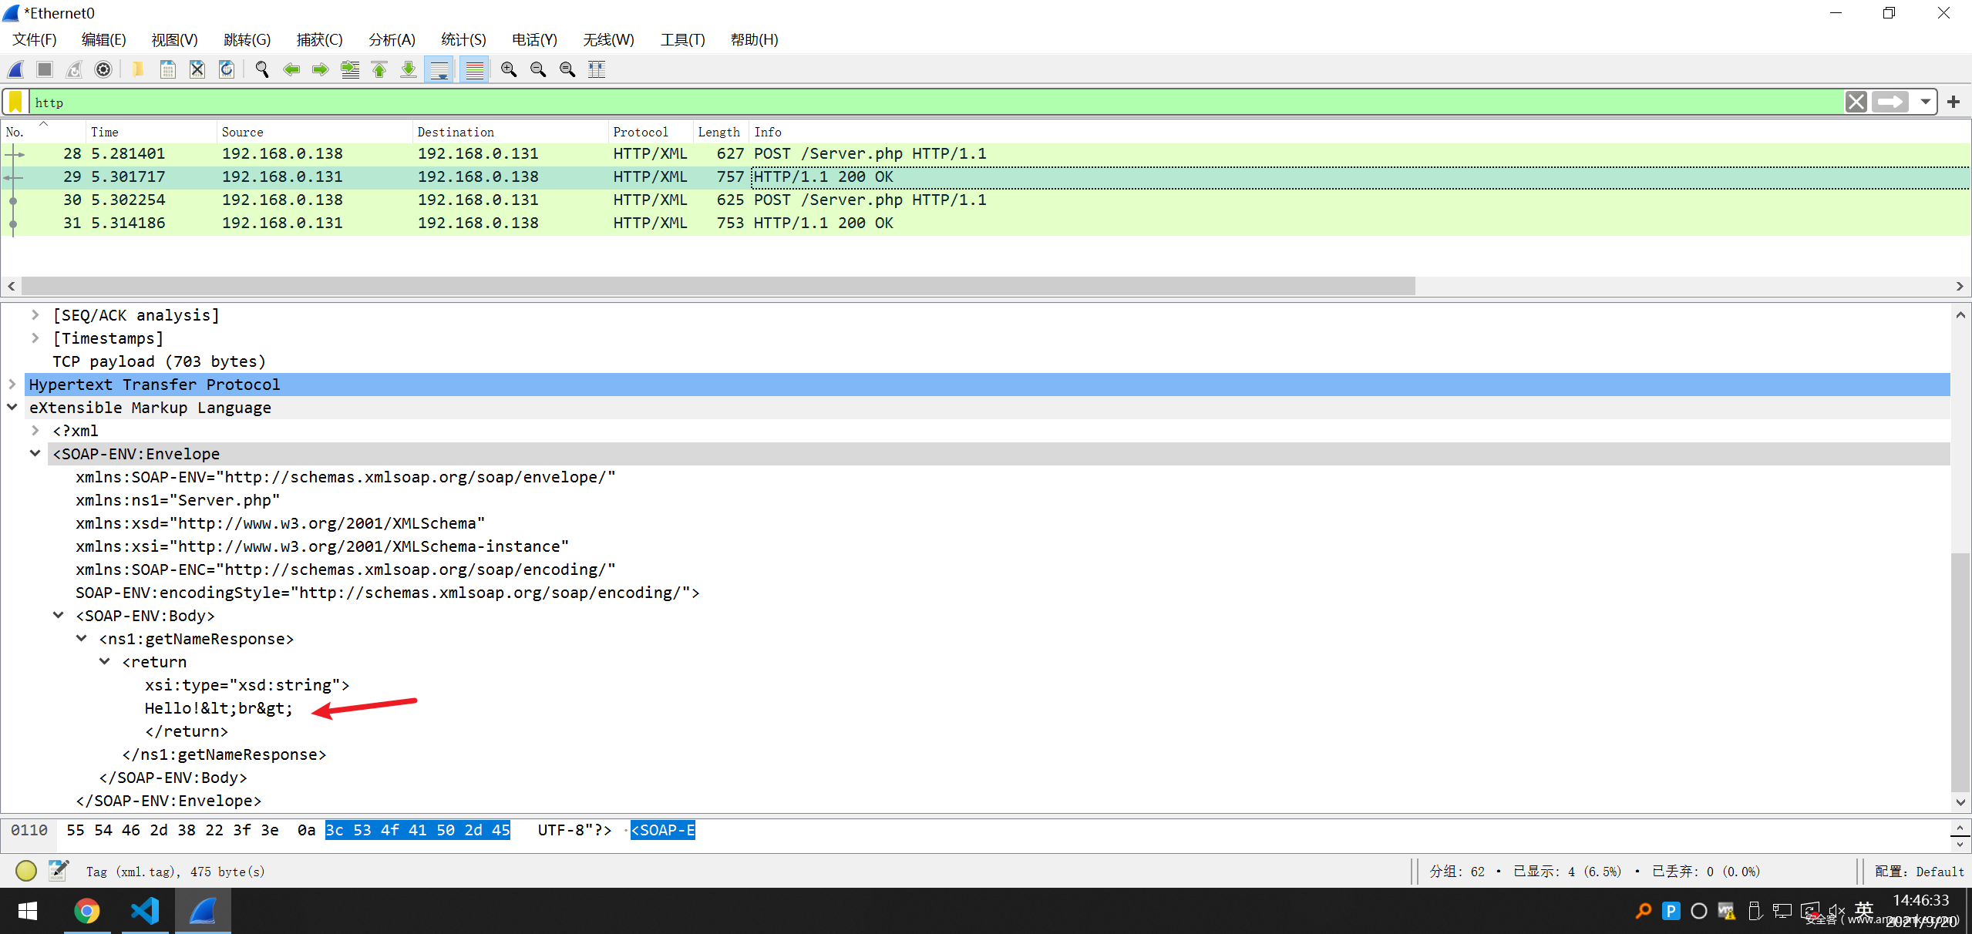
Task: Collapse the SOAP-ENV:Envelope tree node
Action: click(35, 453)
